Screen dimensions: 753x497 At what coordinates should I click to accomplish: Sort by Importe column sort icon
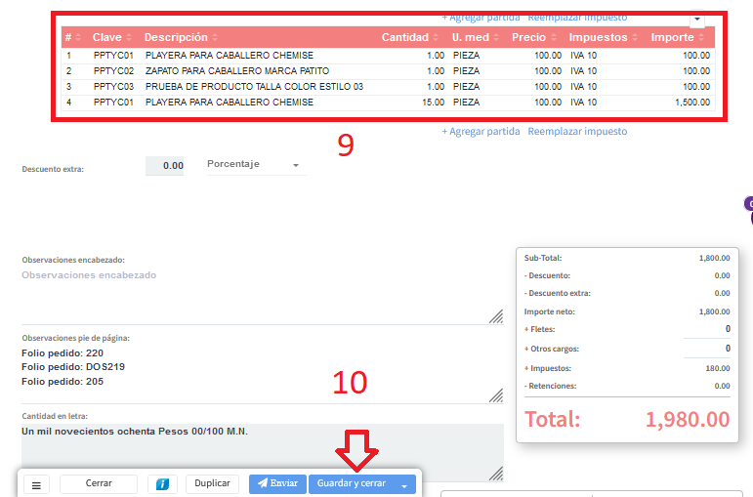(x=702, y=38)
